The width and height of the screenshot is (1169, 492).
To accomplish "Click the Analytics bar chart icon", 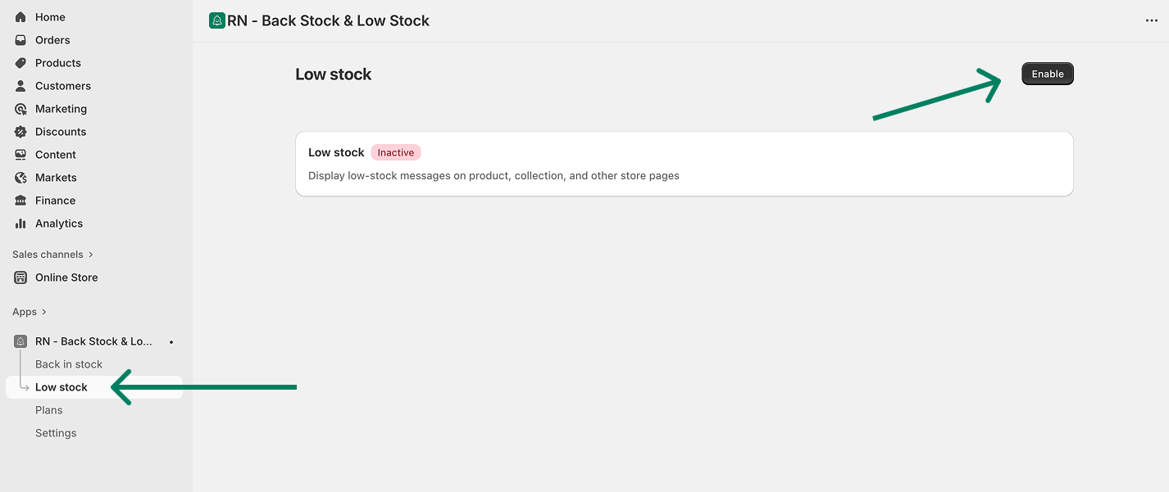I will click(20, 223).
